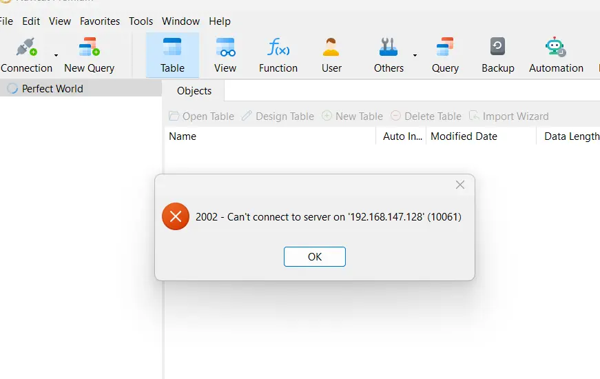The width and height of the screenshot is (600, 379).
Task: Open the View menu in menu bar
Action: click(60, 21)
